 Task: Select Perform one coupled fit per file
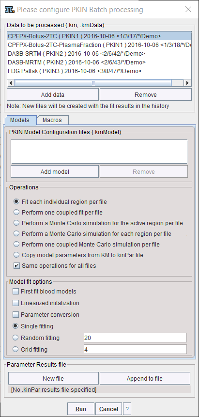pyautogui.click(x=16, y=213)
